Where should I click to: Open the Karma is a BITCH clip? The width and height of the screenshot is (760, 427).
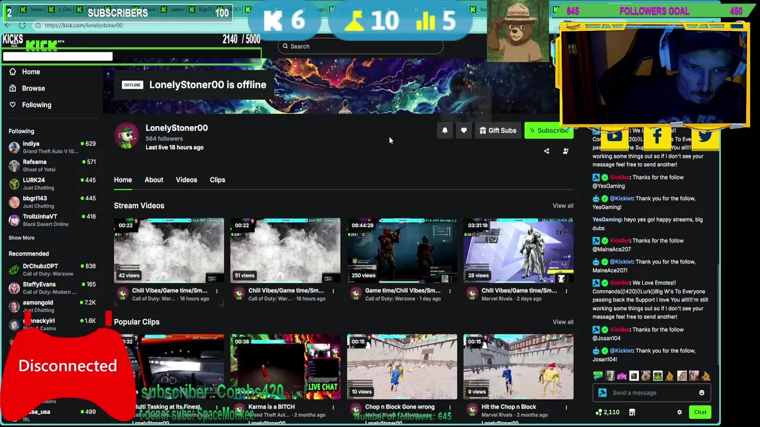[285, 367]
